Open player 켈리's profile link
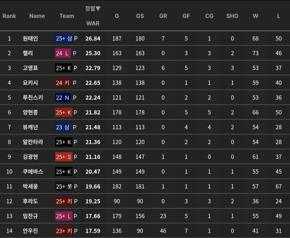This screenshot has width=290, height=238. 28,53
